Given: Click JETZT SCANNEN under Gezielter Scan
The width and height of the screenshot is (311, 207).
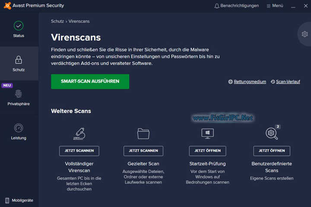Looking at the screenshot, I should point(143,151).
